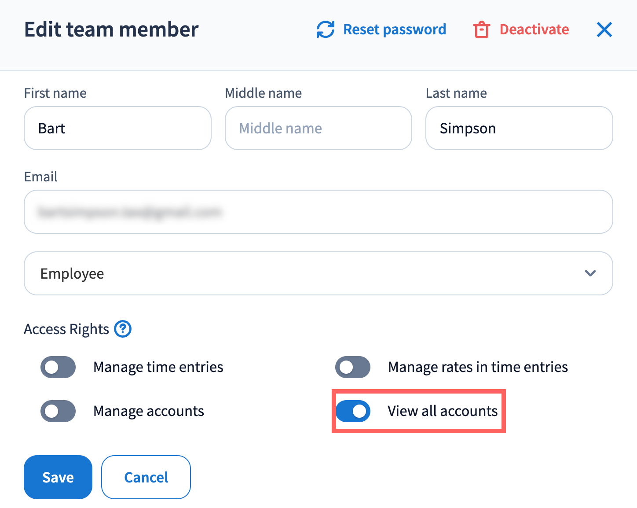Click the Deactivate trash icon
Viewport: 637px width, 508px height.
tap(481, 30)
